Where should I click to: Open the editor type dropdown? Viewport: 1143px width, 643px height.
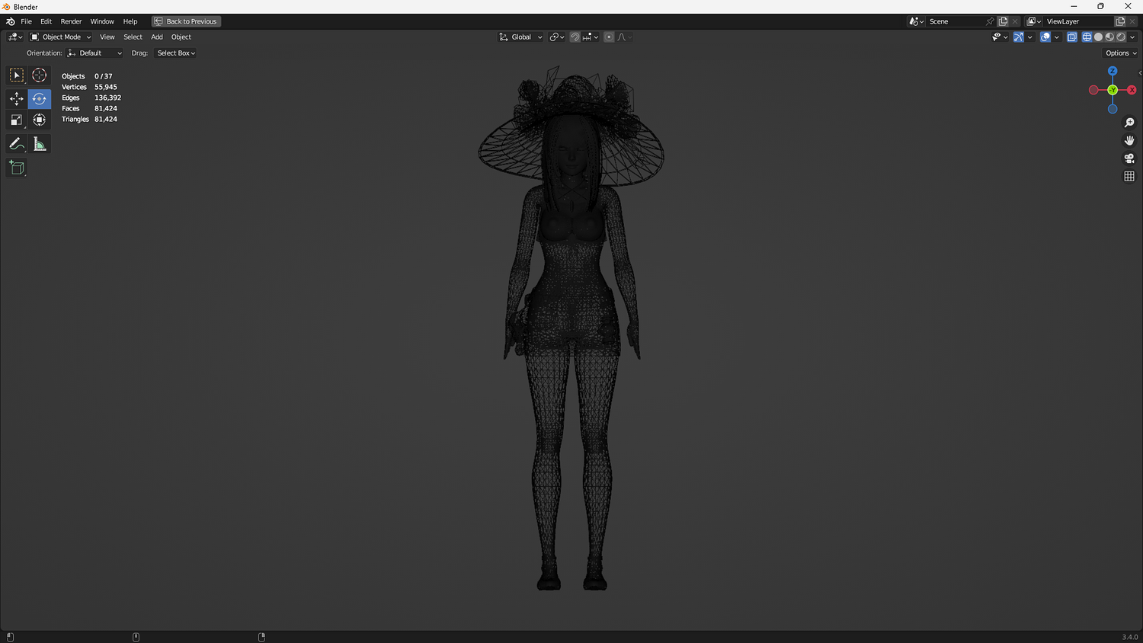[x=14, y=37]
